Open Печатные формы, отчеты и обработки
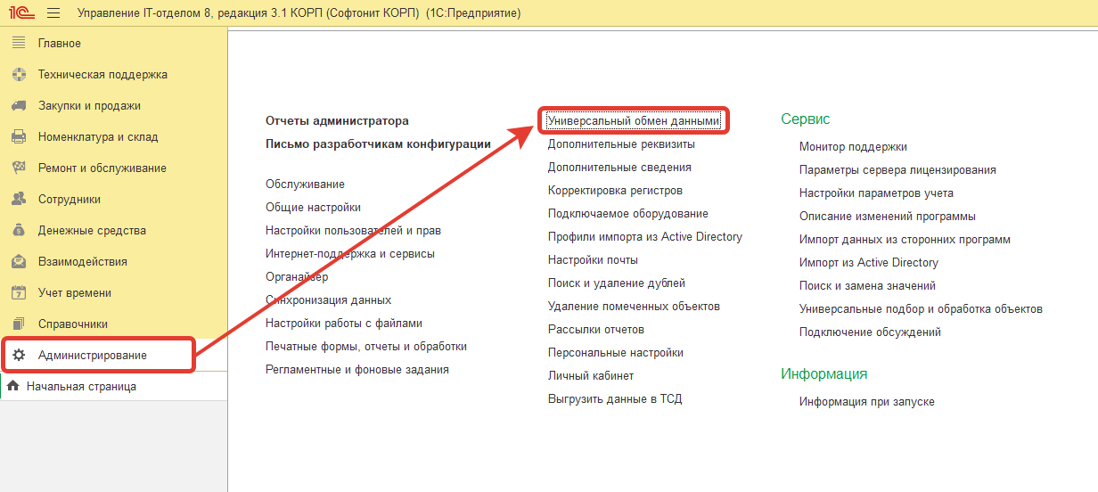This screenshot has width=1098, height=492. click(x=366, y=347)
